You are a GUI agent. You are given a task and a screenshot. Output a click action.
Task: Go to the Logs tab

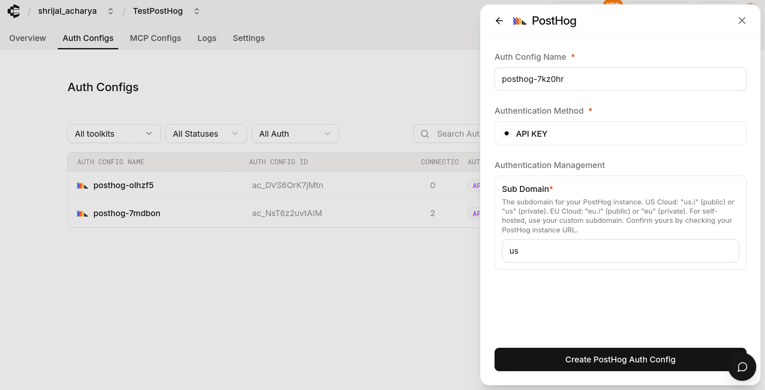[x=207, y=38]
